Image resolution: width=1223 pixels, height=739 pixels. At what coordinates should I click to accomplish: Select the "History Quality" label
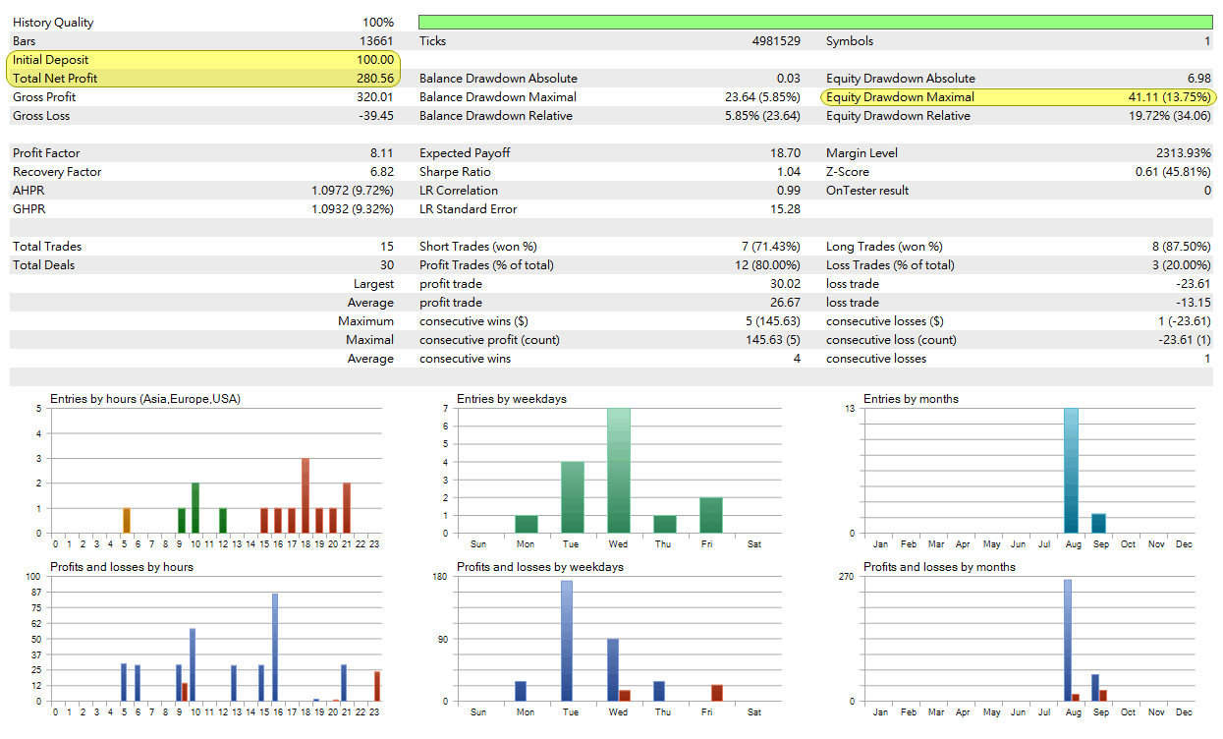point(54,23)
